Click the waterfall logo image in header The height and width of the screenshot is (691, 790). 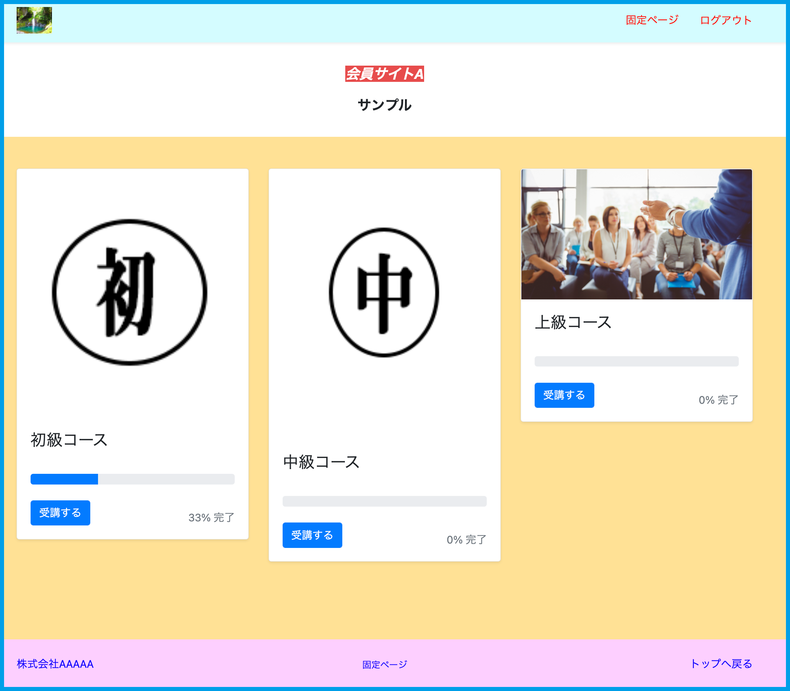click(34, 20)
